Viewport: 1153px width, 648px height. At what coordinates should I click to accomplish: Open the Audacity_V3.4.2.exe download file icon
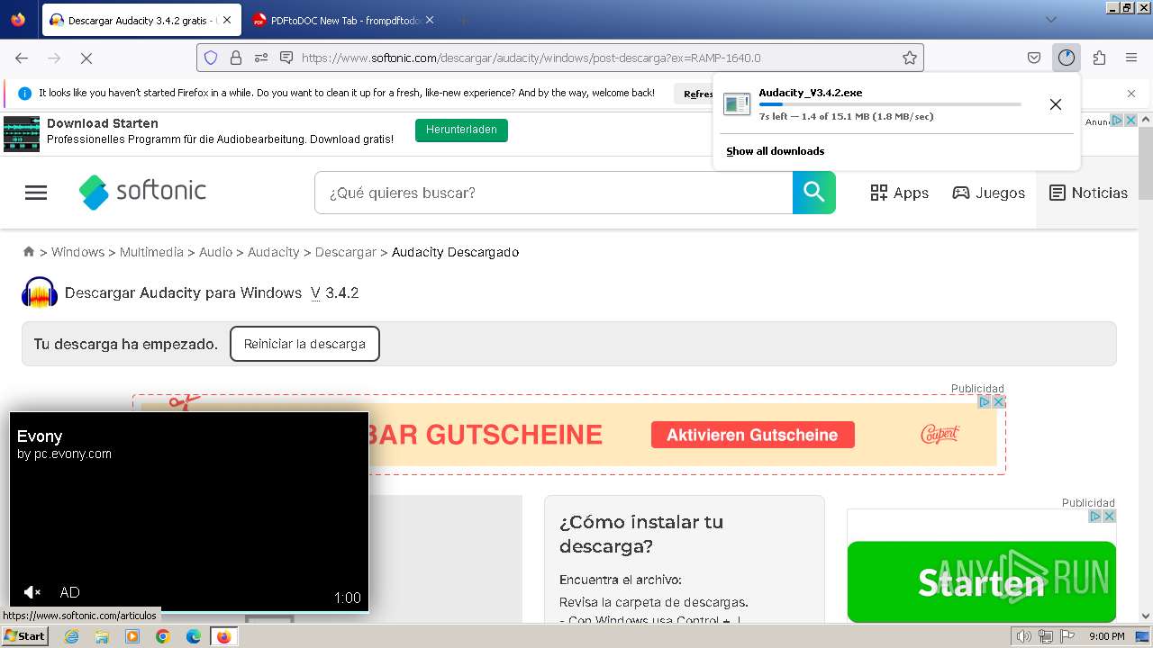pos(737,104)
